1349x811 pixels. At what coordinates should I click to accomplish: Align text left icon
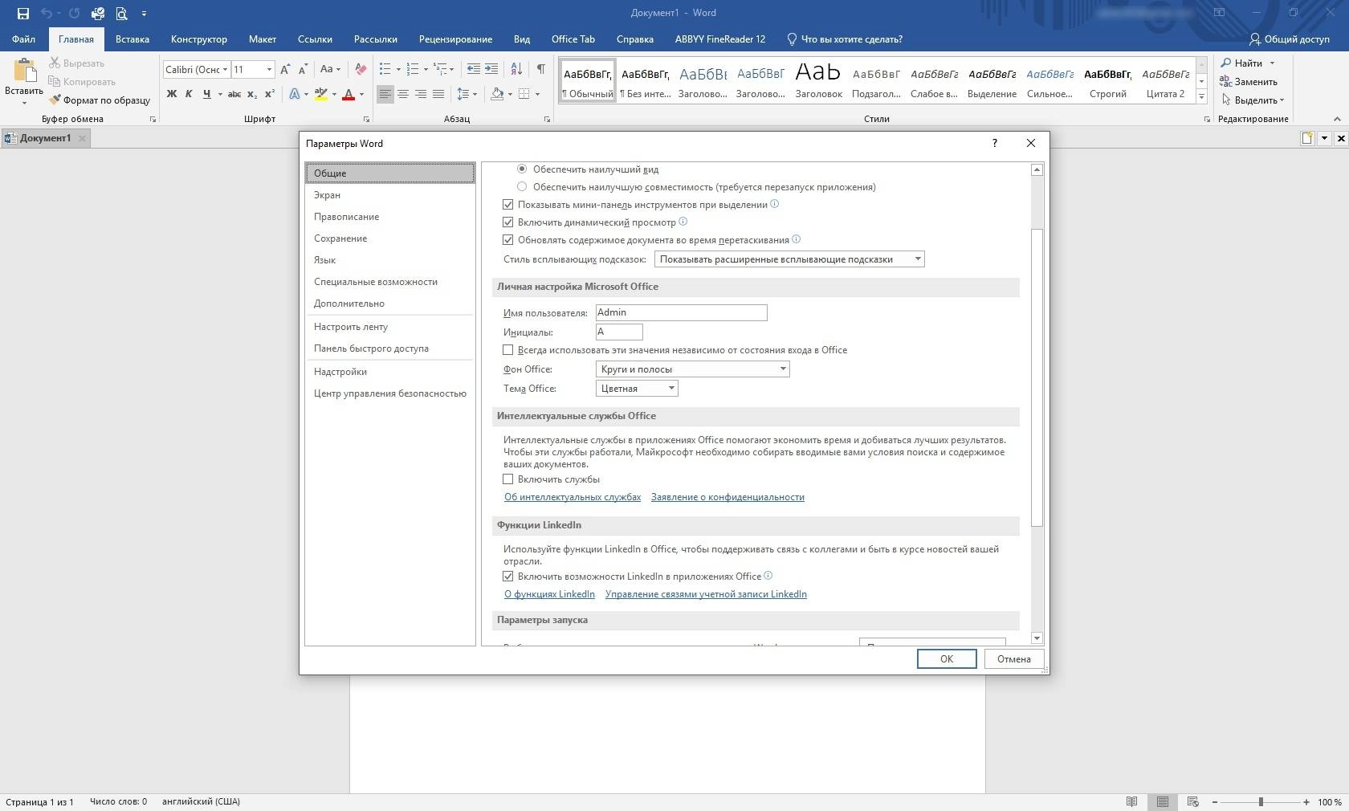(385, 94)
